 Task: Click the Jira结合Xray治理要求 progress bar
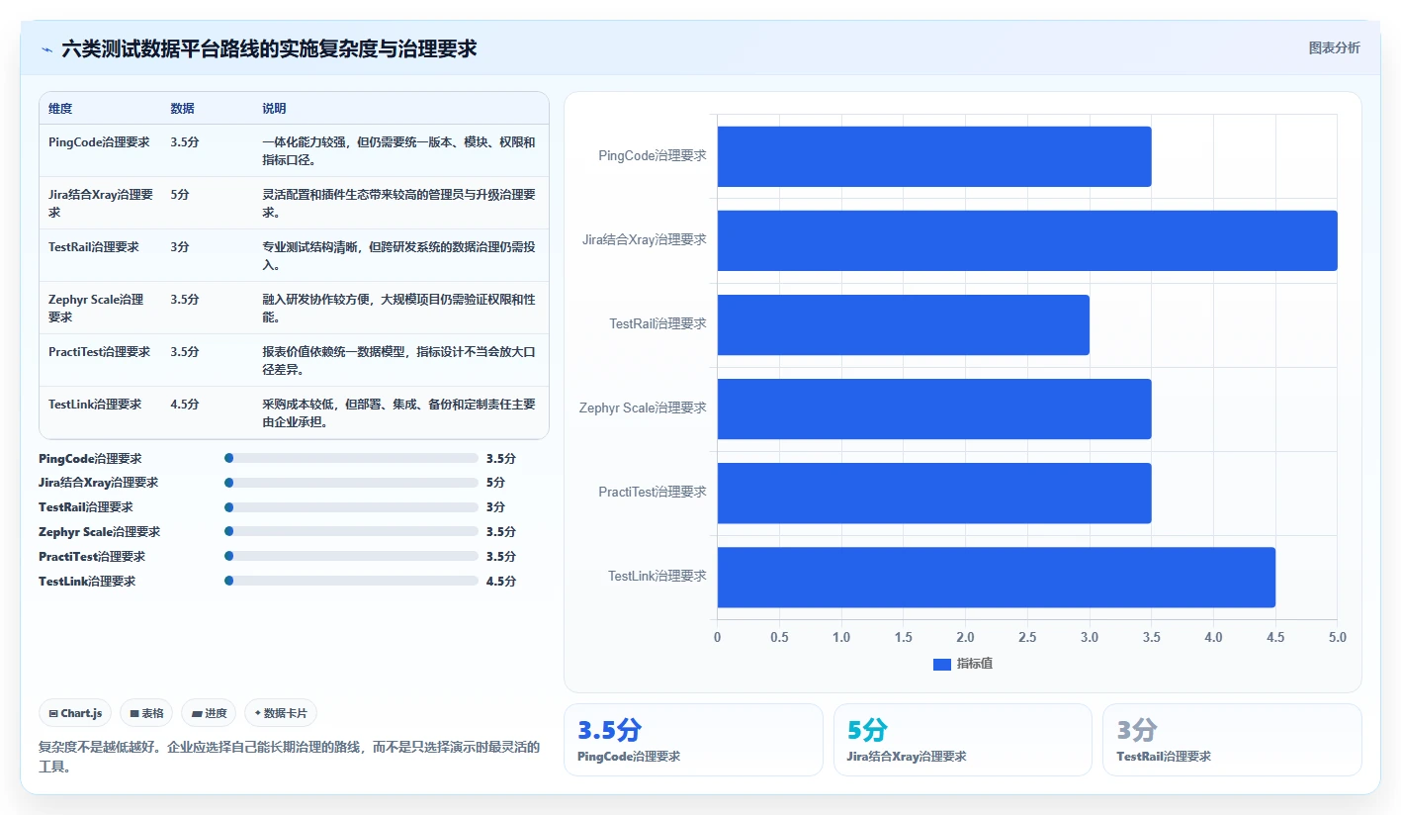[x=351, y=483]
